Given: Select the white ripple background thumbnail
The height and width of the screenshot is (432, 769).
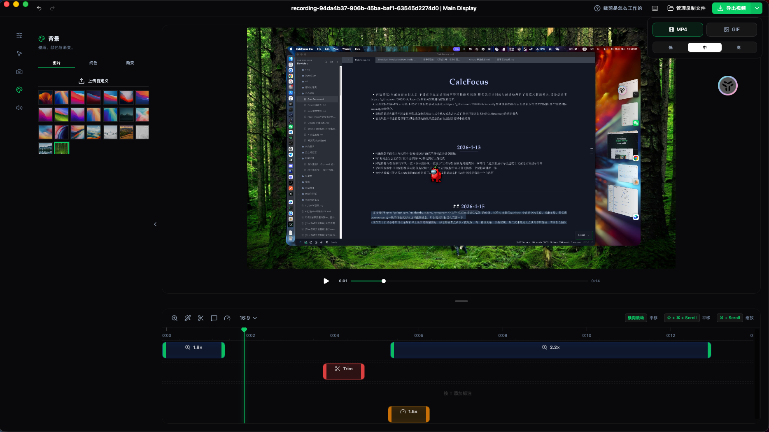Looking at the screenshot, I should point(142,132).
